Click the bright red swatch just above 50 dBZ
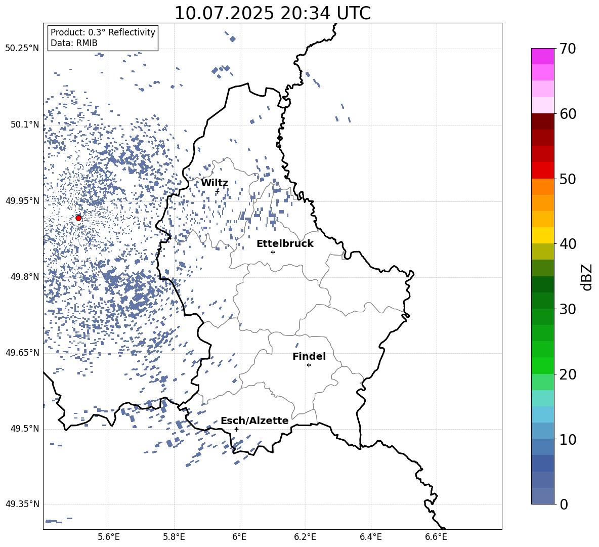The image size is (599, 547). pyautogui.click(x=542, y=171)
